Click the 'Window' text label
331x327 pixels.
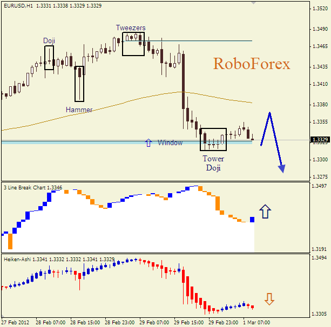(x=170, y=143)
